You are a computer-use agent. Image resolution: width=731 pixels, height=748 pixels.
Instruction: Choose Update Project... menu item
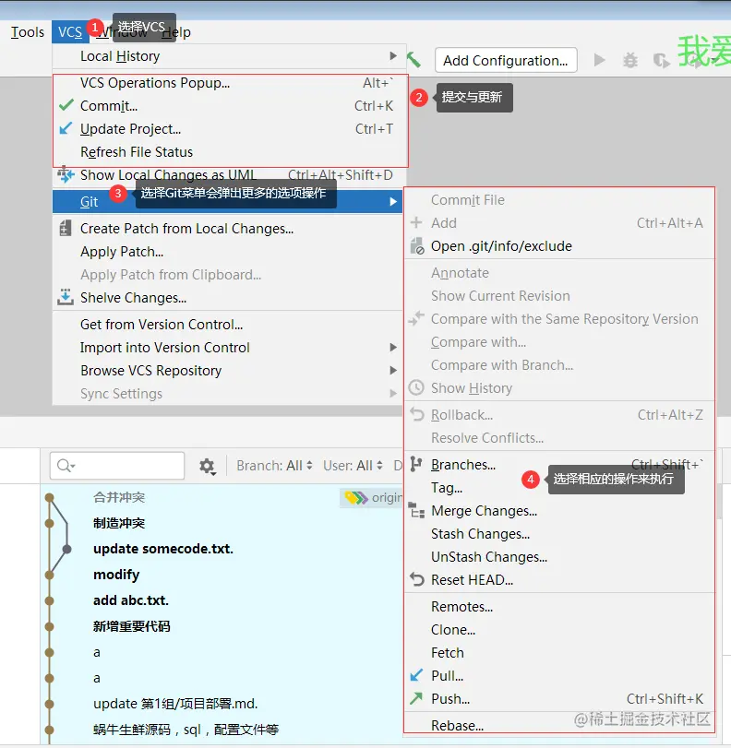[x=230, y=128]
